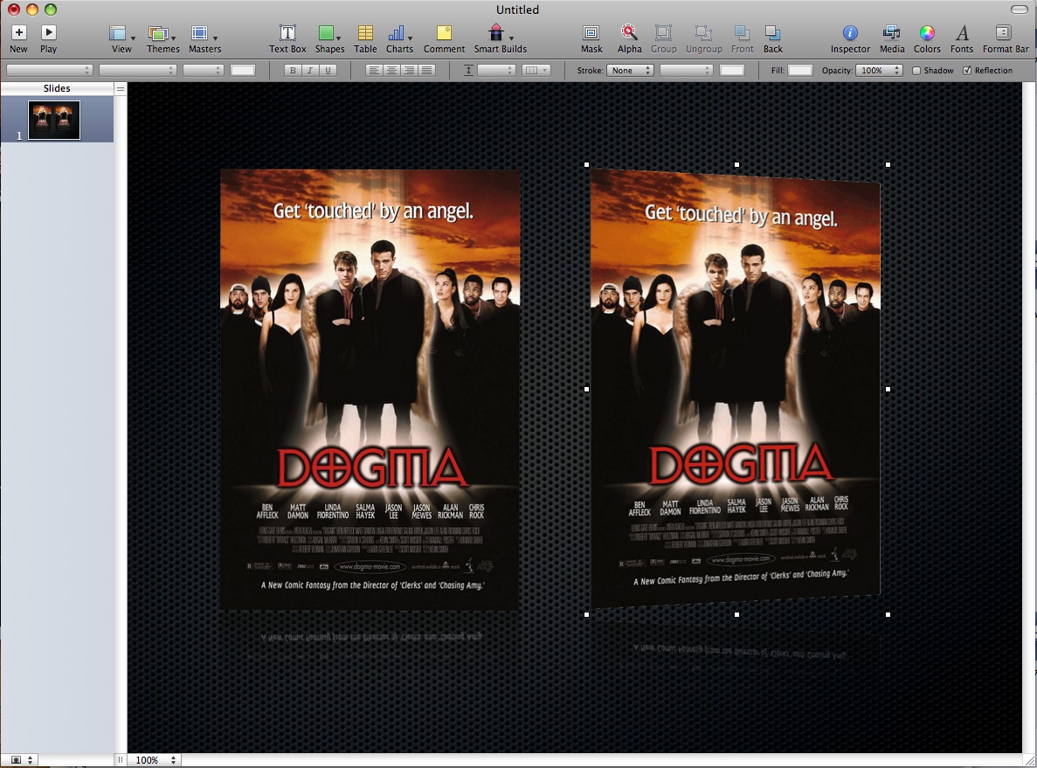Open the Stroke style dropdown set to None
1037x768 pixels.
click(630, 70)
